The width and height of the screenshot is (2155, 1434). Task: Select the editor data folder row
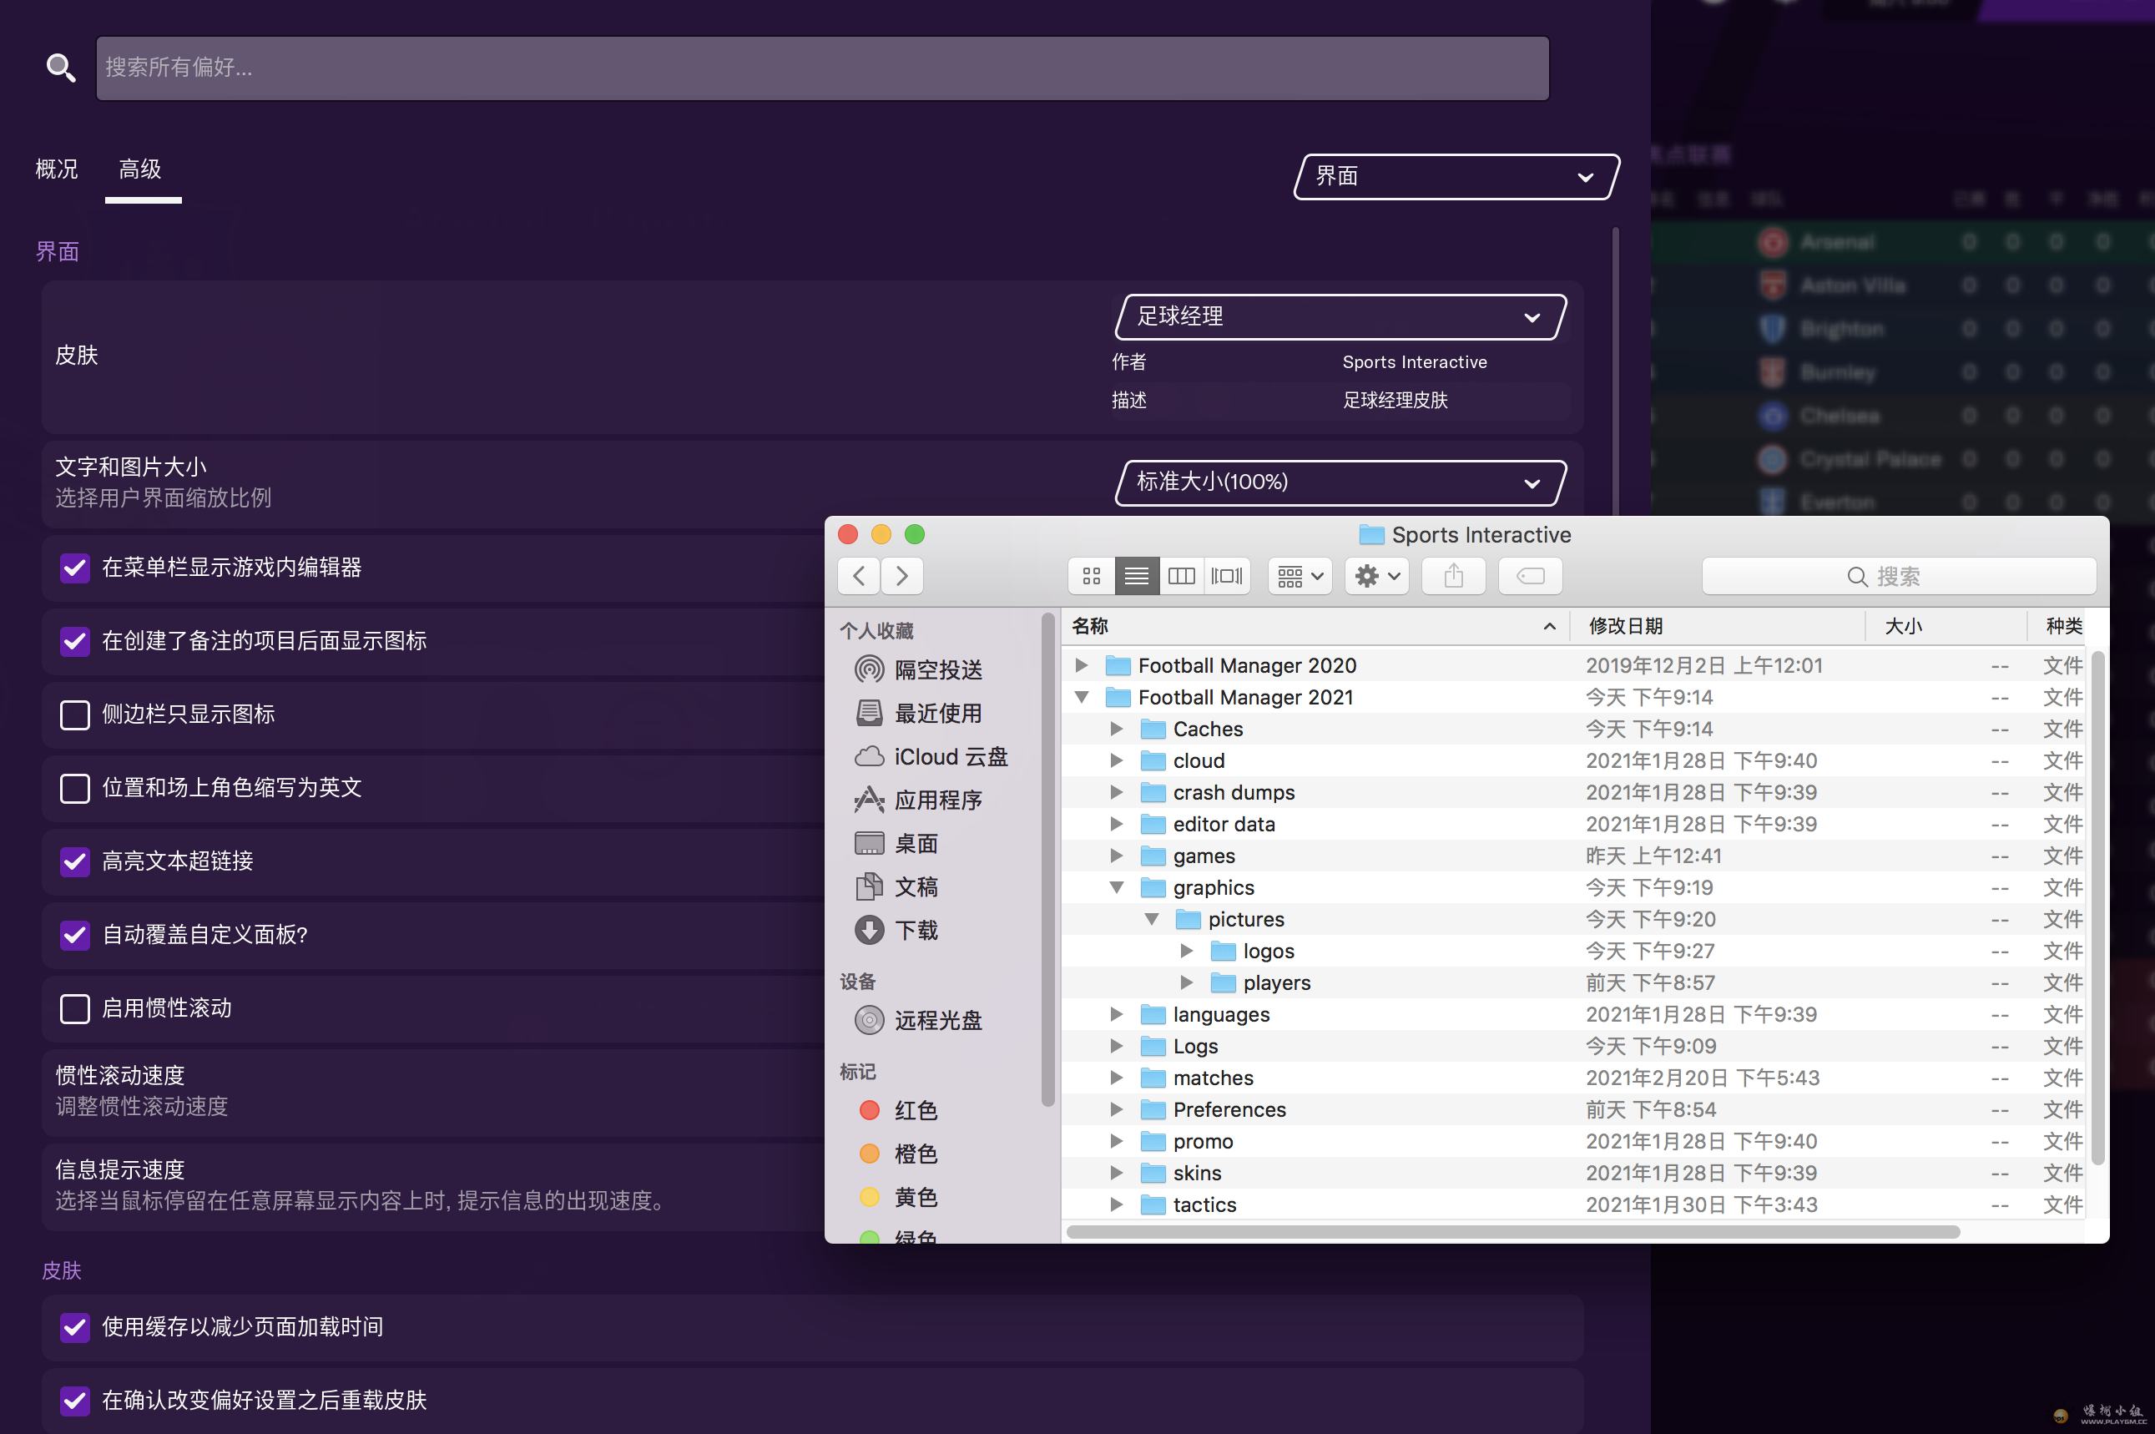(x=1572, y=824)
